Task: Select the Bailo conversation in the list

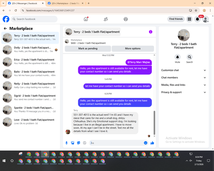Action: click(x=30, y=74)
